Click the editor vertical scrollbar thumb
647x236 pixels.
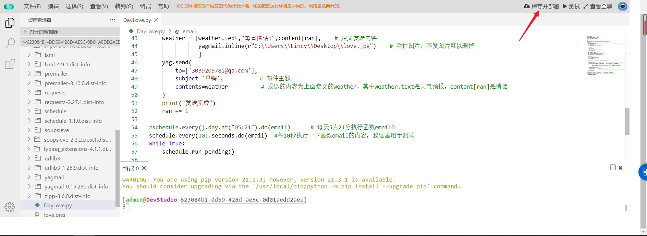pyautogui.click(x=627, y=121)
